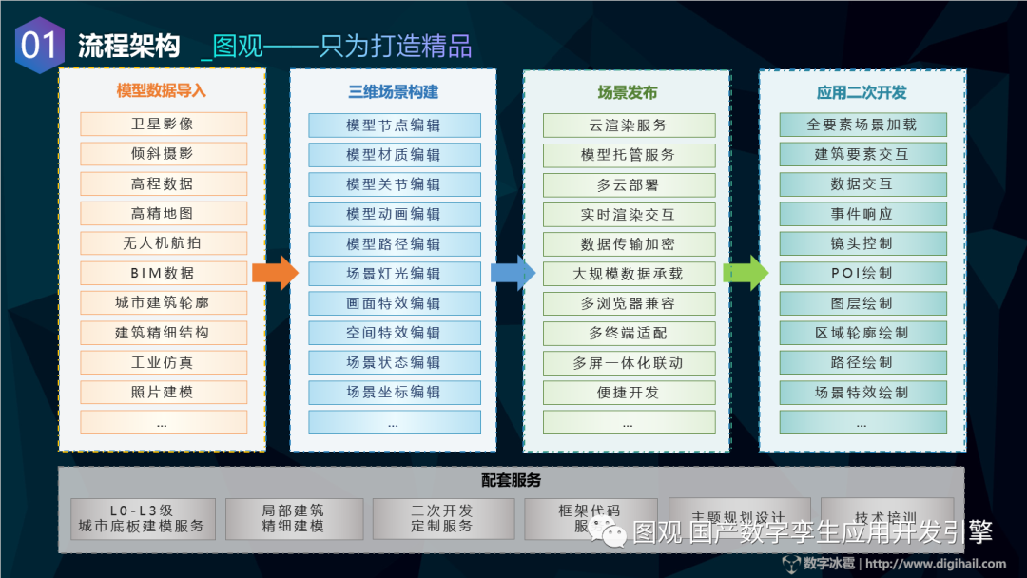This screenshot has height=578, width=1027.
Task: Click the 局部建筑 精细建模 service box
Action: [294, 518]
